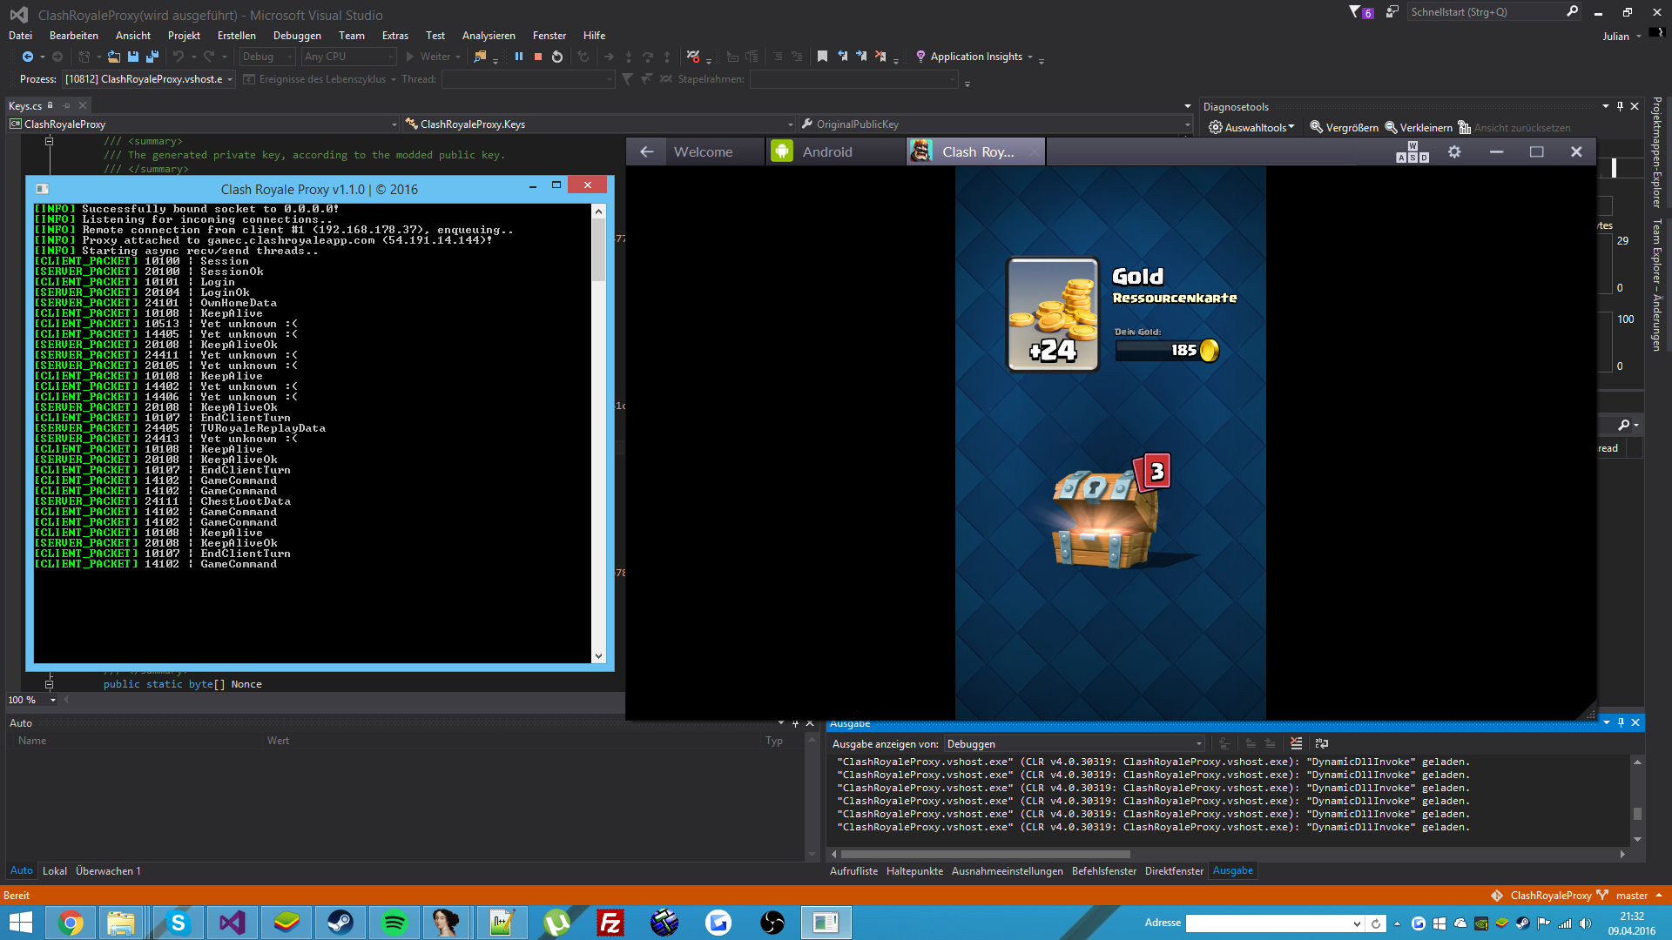
Task: Pin the Diagnosetools panel
Action: point(1620,106)
